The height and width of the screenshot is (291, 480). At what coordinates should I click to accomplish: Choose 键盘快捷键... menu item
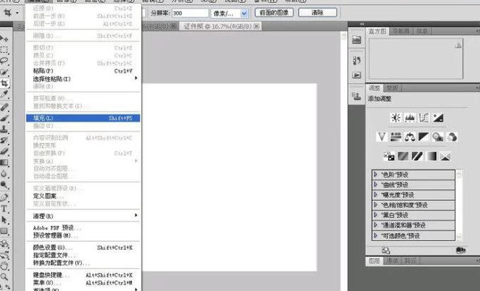click(x=83, y=275)
